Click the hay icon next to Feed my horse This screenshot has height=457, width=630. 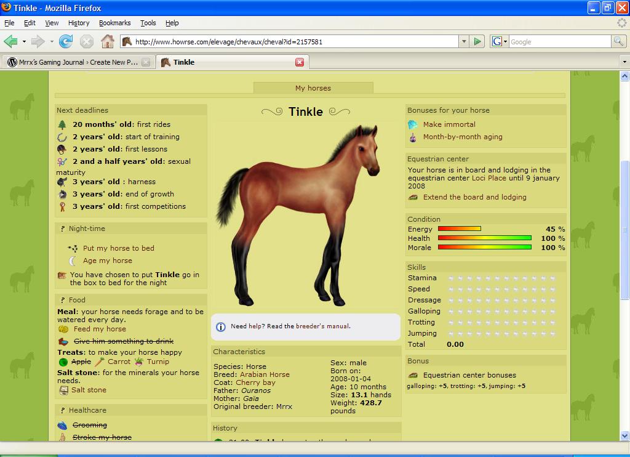(x=63, y=329)
